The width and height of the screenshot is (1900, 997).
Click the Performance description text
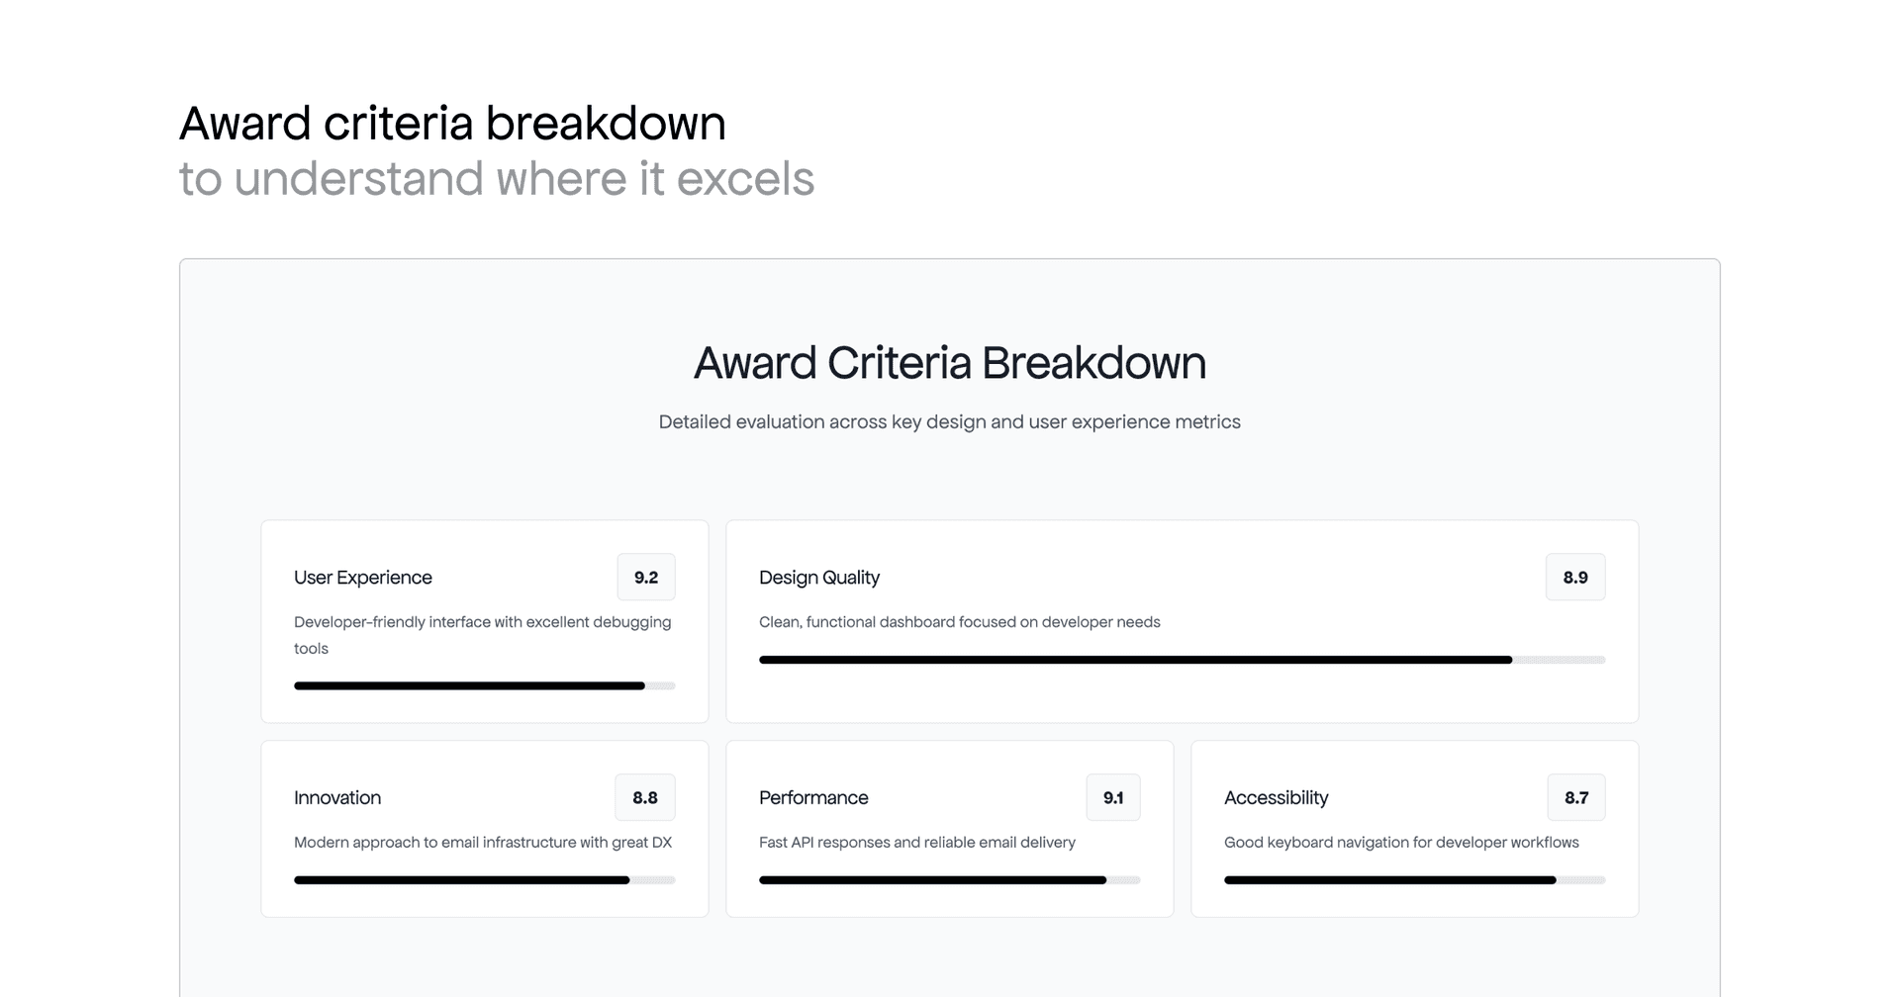[x=917, y=842]
